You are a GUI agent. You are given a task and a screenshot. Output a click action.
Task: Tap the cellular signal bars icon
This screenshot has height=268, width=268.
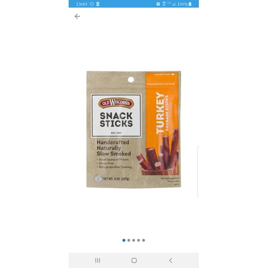coord(174,4)
